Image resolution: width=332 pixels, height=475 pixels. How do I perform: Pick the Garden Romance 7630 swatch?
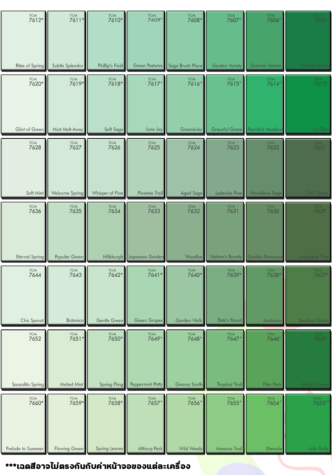point(265,232)
